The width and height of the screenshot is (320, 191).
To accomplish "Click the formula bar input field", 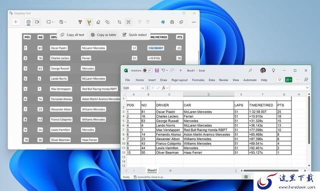I will [237, 88].
